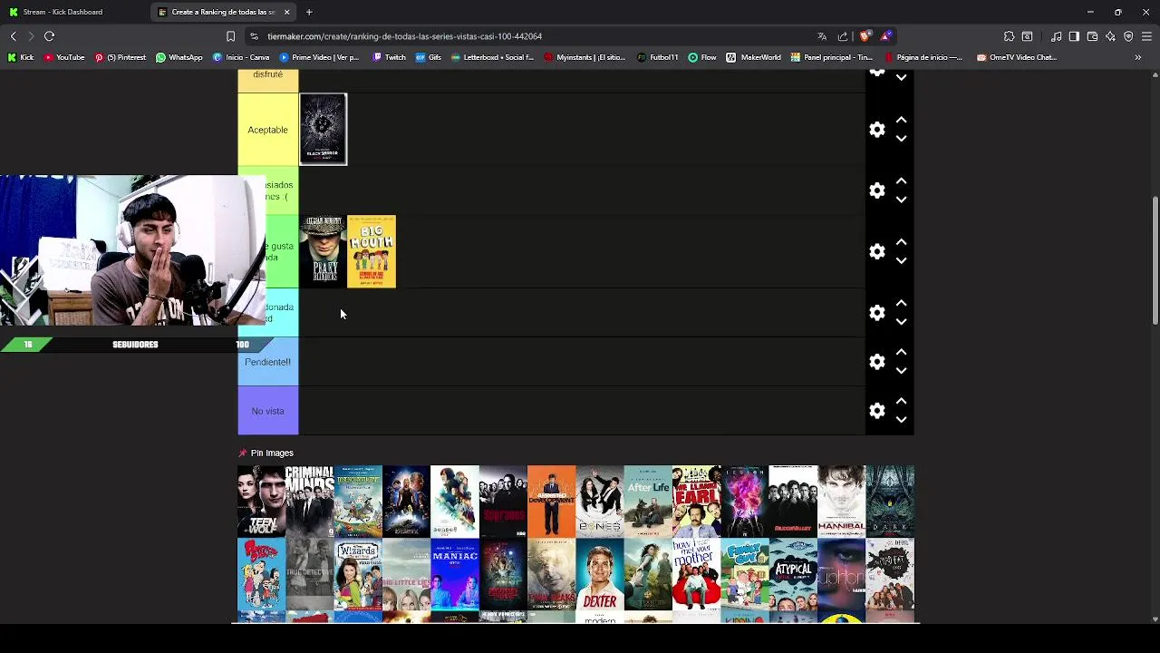Open browser extensions puzzle icon
The width and height of the screenshot is (1160, 653).
[x=1009, y=36]
